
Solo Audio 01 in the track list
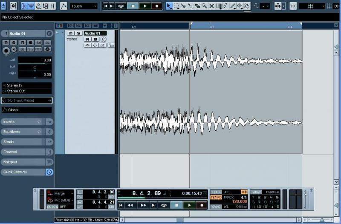[x=78, y=33]
